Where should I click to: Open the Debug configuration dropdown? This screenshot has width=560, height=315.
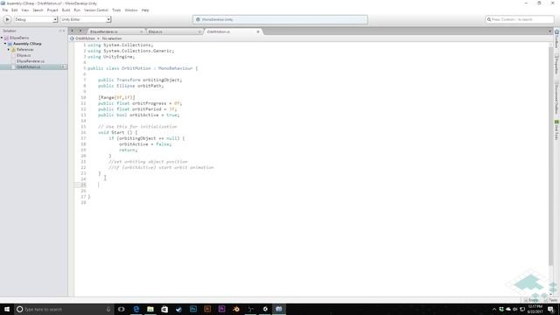tap(36, 19)
